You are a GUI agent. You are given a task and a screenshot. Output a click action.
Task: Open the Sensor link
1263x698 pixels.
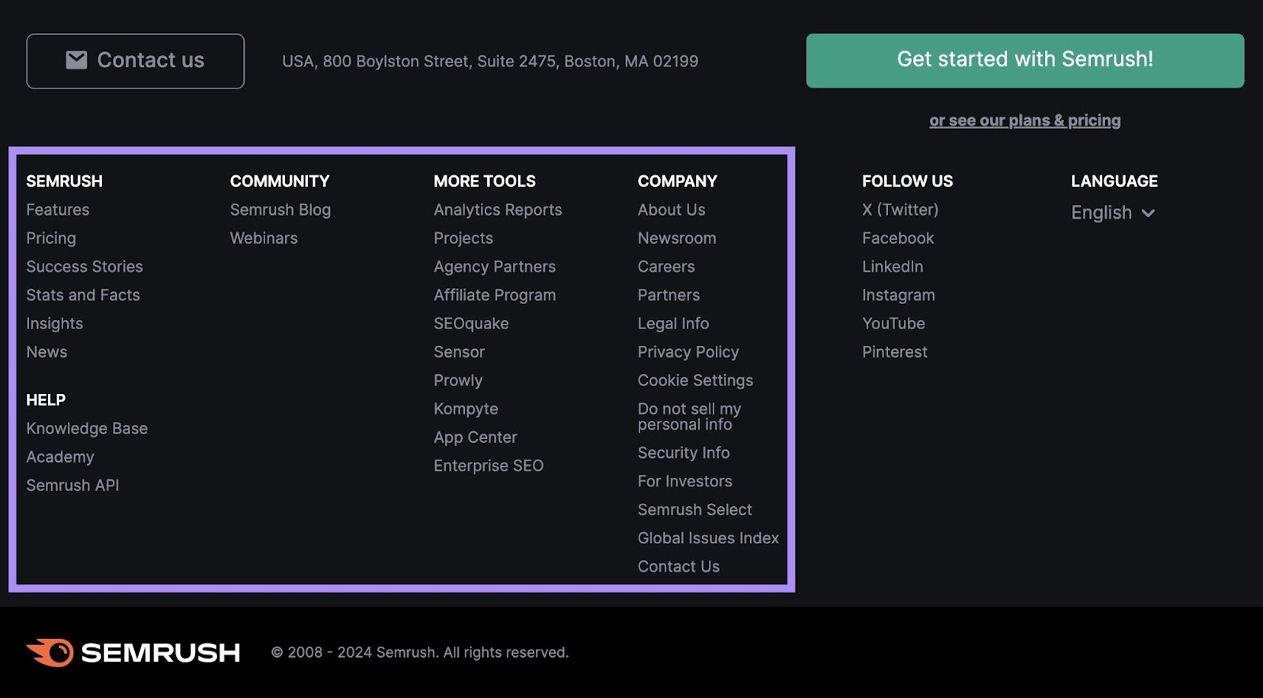click(459, 351)
